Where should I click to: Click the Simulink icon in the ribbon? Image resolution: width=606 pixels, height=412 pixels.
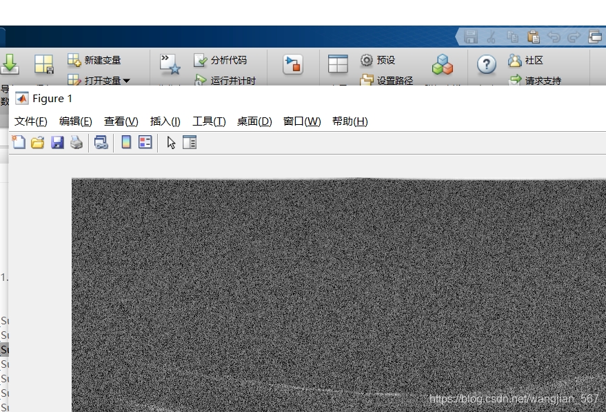click(x=292, y=64)
